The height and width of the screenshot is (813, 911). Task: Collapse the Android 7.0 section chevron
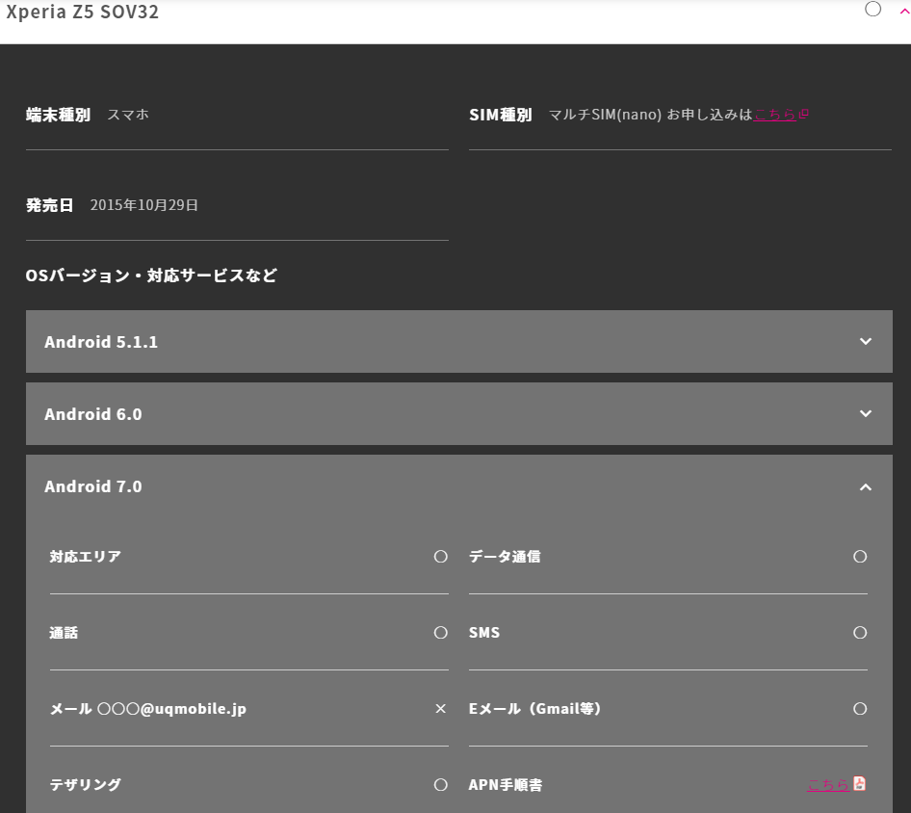click(865, 487)
